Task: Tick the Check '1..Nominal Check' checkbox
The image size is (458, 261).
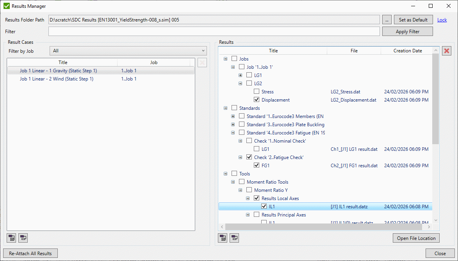Action: [x=249, y=141]
